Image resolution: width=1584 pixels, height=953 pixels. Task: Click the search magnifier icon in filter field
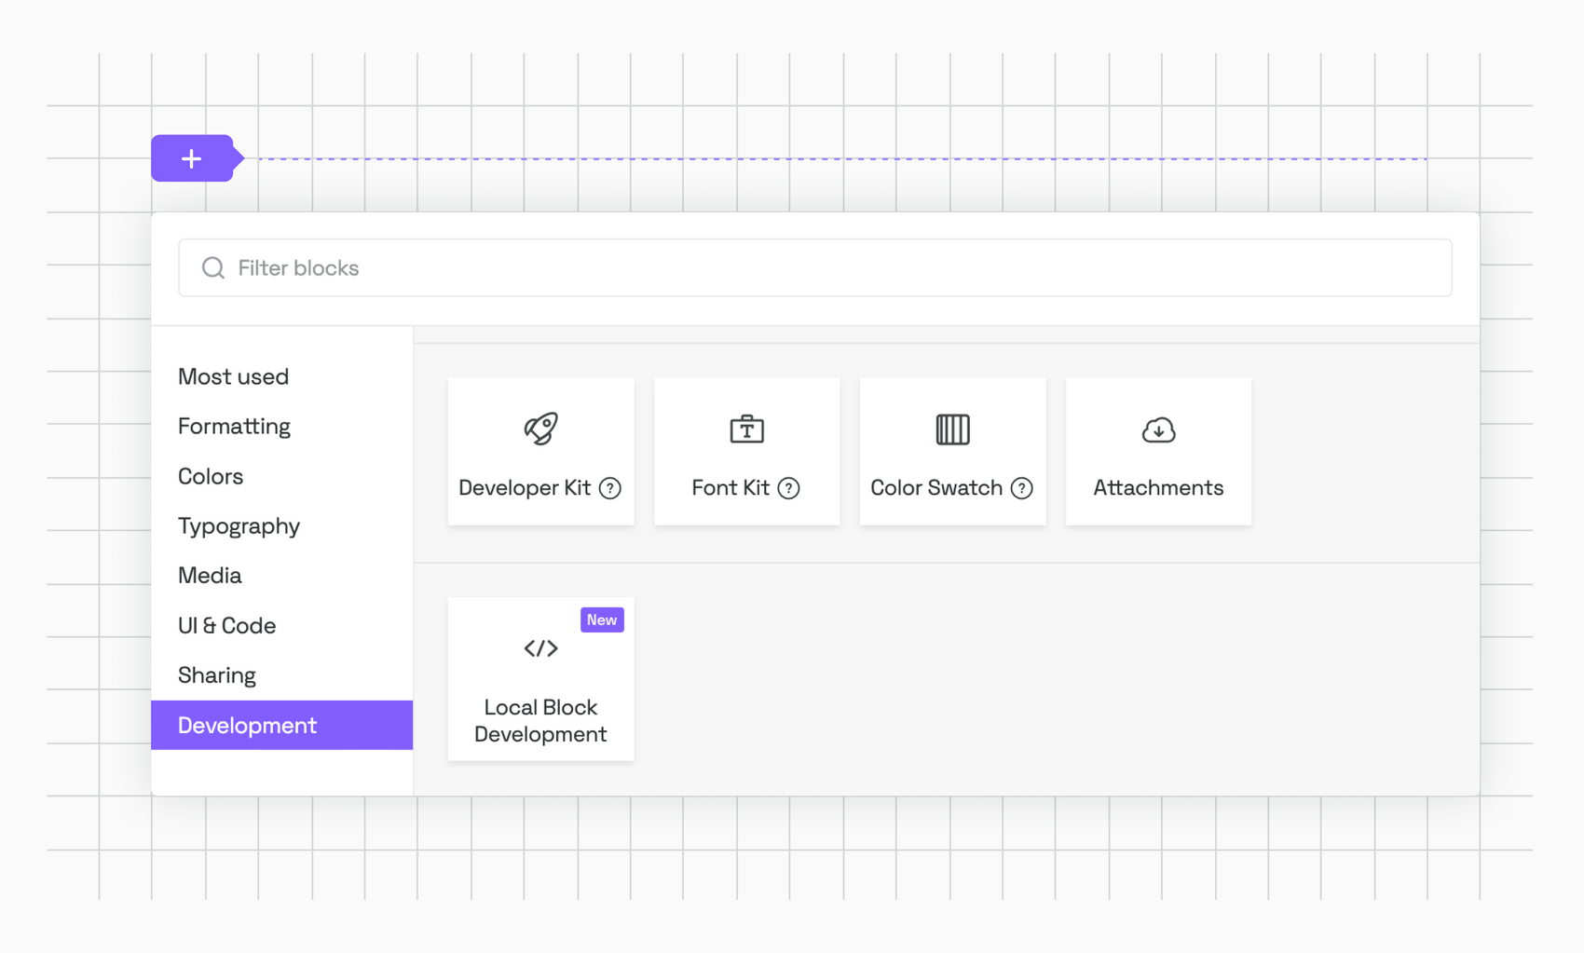(x=212, y=267)
